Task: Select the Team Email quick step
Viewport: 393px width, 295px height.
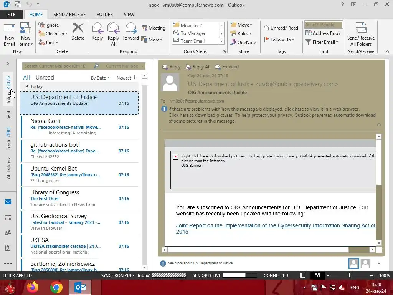Action: pyautogui.click(x=196, y=41)
